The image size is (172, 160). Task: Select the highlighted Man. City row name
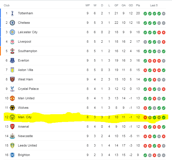coord(25,117)
